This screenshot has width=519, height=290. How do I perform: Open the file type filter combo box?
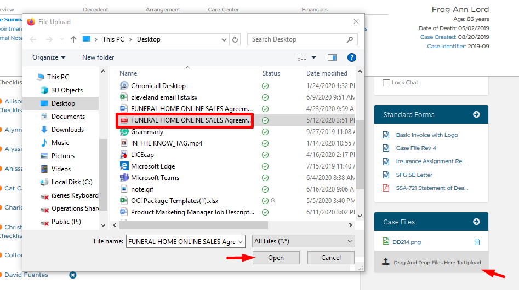304,241
